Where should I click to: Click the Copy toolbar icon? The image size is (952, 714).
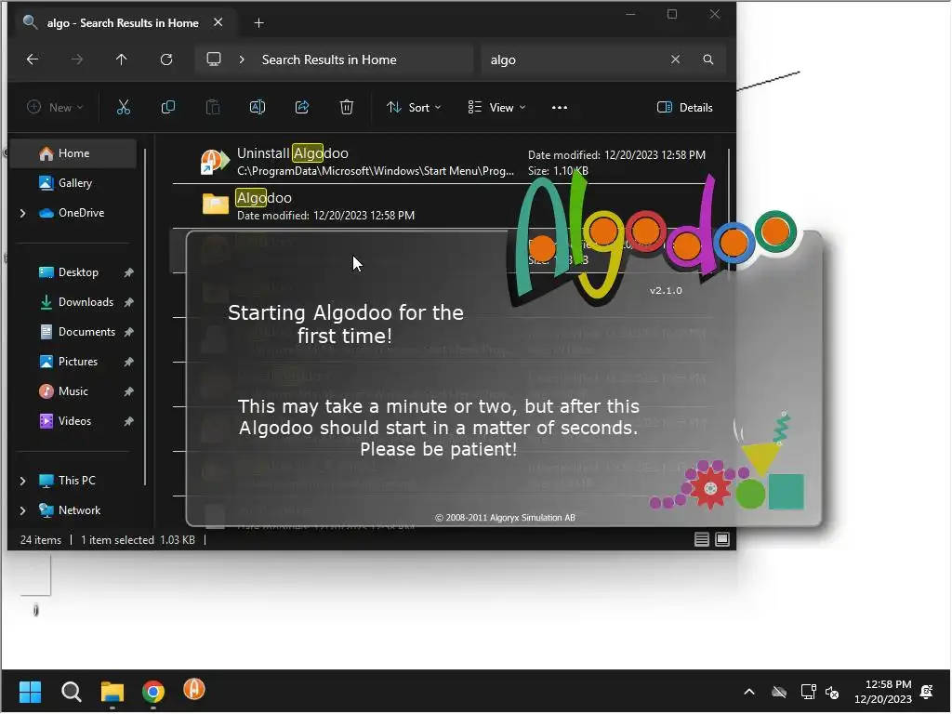coord(168,108)
